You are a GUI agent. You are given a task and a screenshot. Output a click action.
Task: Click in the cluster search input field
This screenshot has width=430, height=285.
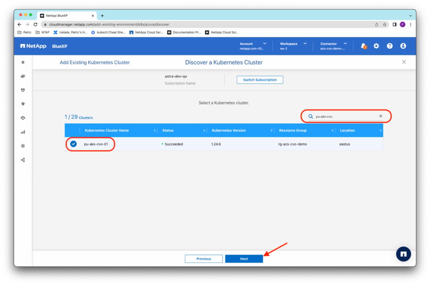point(346,116)
